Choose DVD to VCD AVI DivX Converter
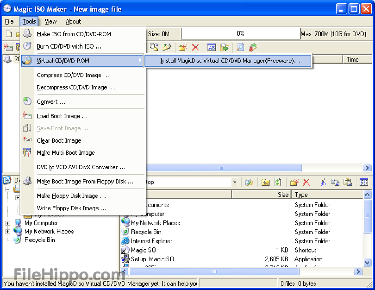 83,167
